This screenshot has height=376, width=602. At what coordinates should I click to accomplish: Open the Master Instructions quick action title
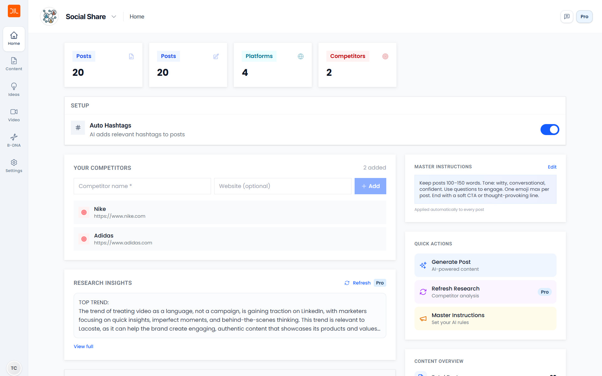coord(458,315)
